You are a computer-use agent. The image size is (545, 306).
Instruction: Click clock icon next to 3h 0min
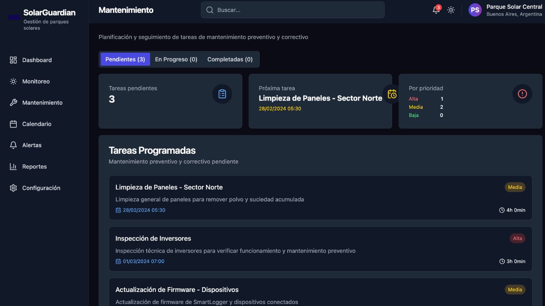point(502,261)
